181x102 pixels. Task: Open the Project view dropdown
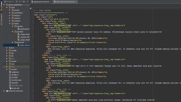point(9,2)
